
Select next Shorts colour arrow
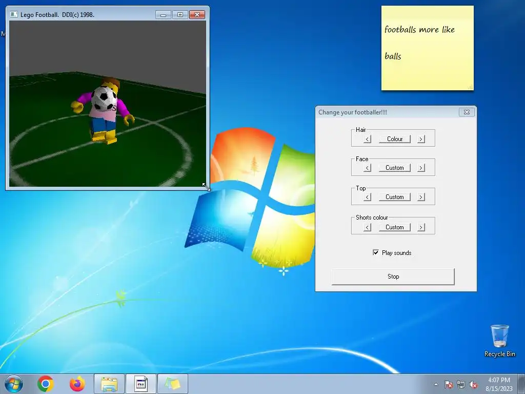pos(421,227)
